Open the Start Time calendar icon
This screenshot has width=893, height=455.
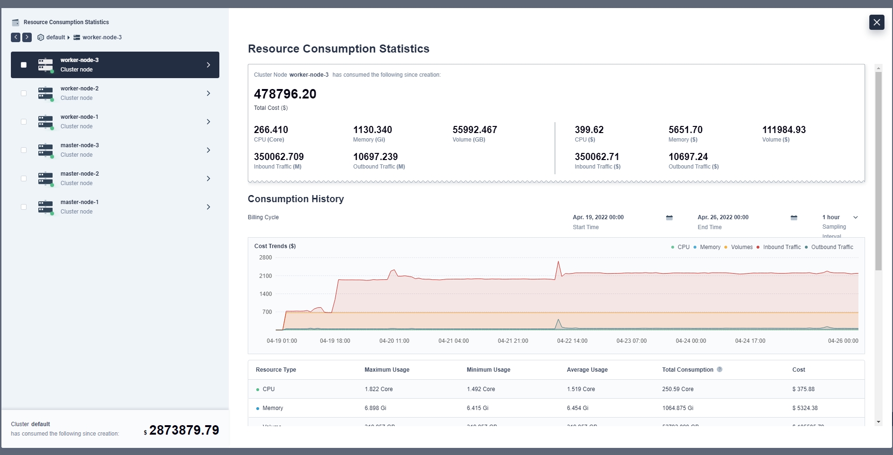[669, 218]
